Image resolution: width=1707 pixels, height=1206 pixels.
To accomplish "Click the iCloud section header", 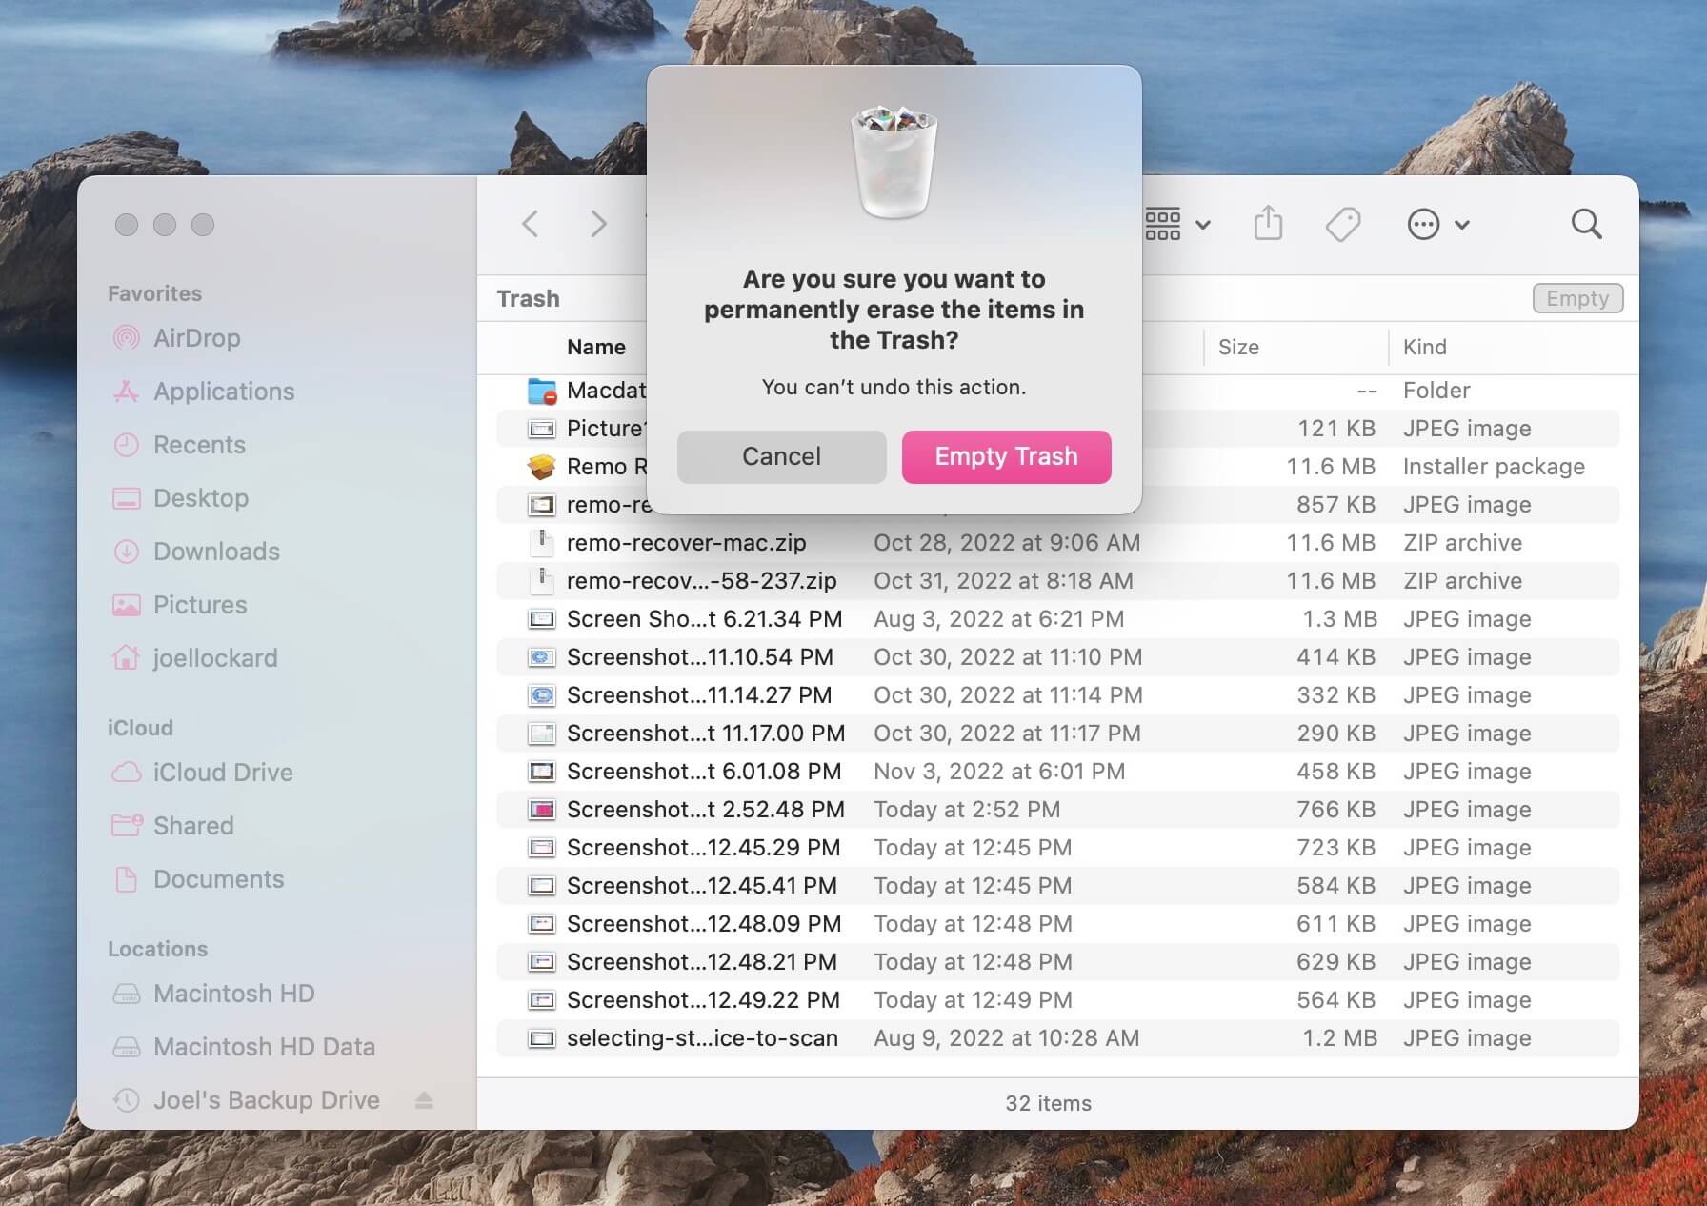I will point(140,728).
